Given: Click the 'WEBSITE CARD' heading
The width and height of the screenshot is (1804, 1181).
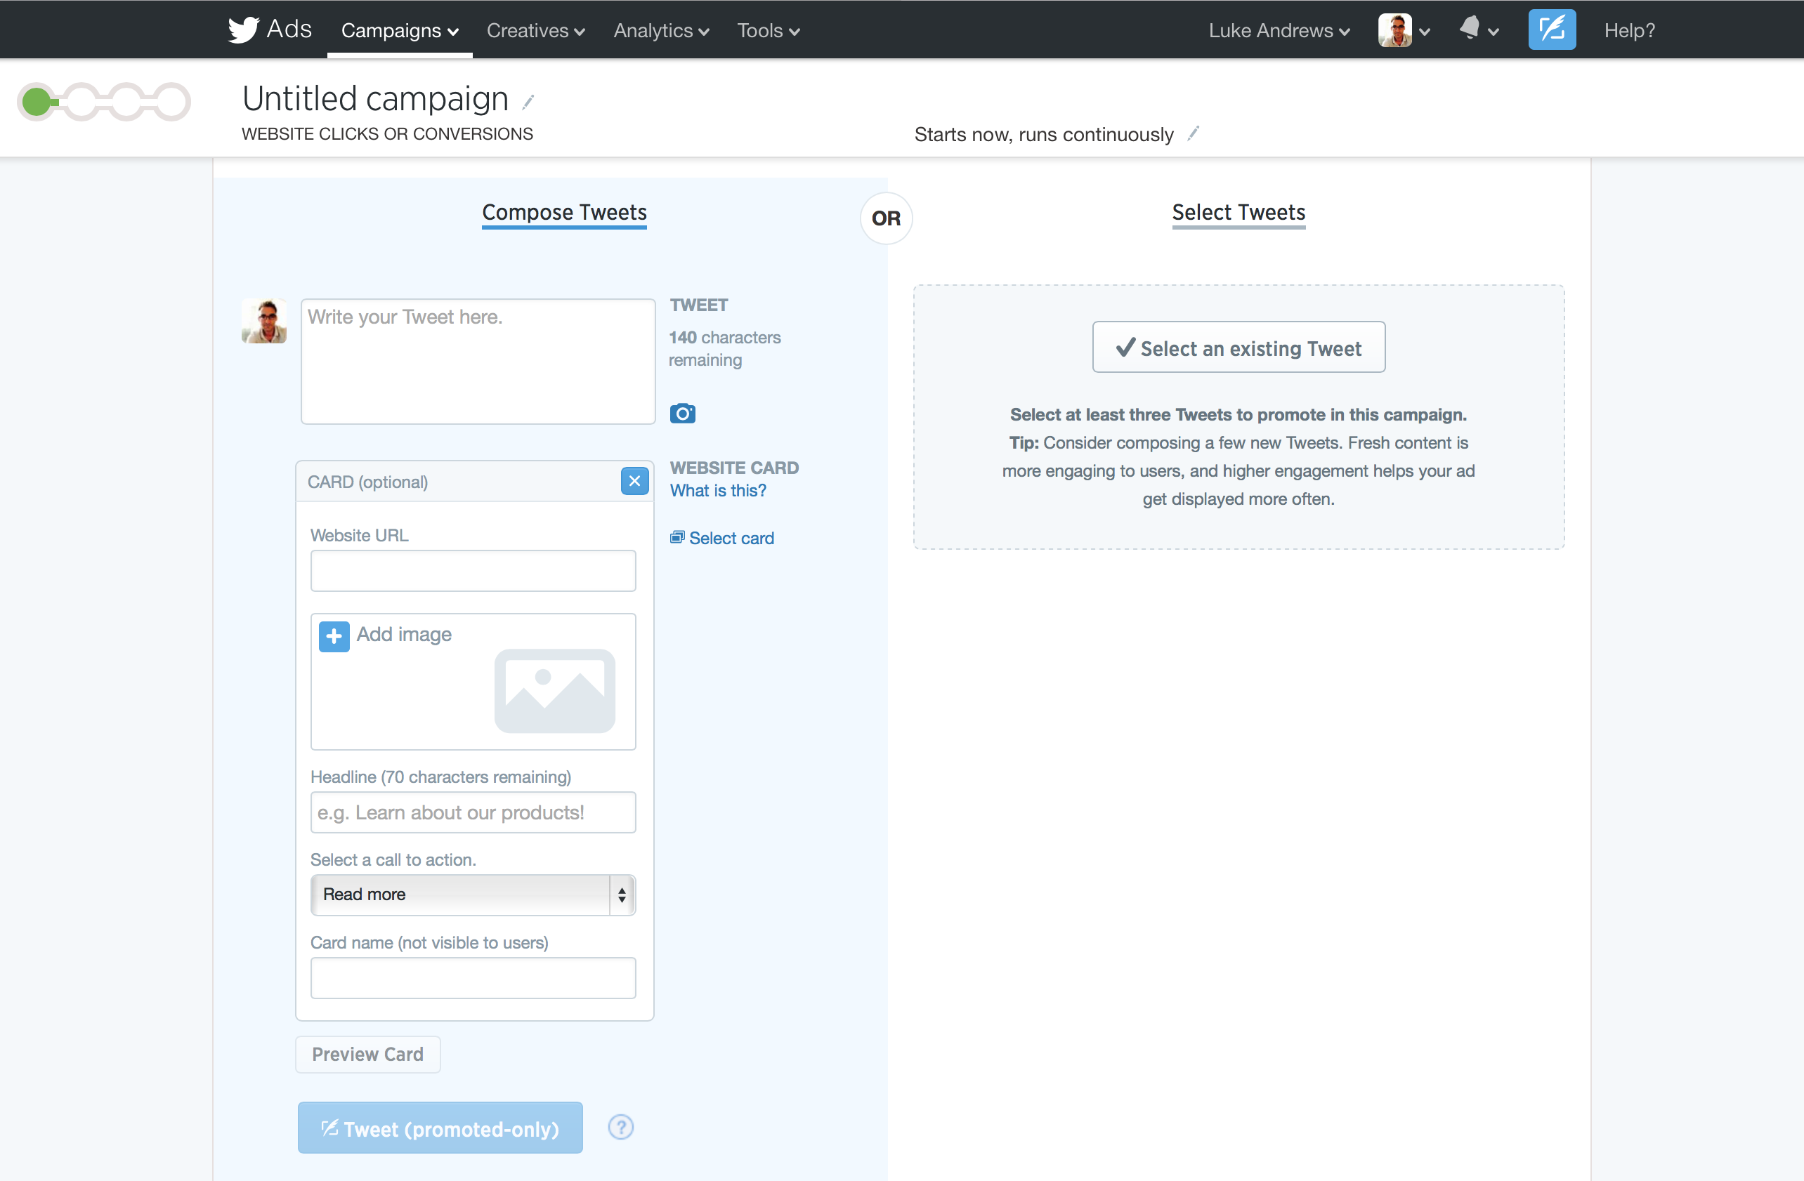Looking at the screenshot, I should pyautogui.click(x=733, y=468).
